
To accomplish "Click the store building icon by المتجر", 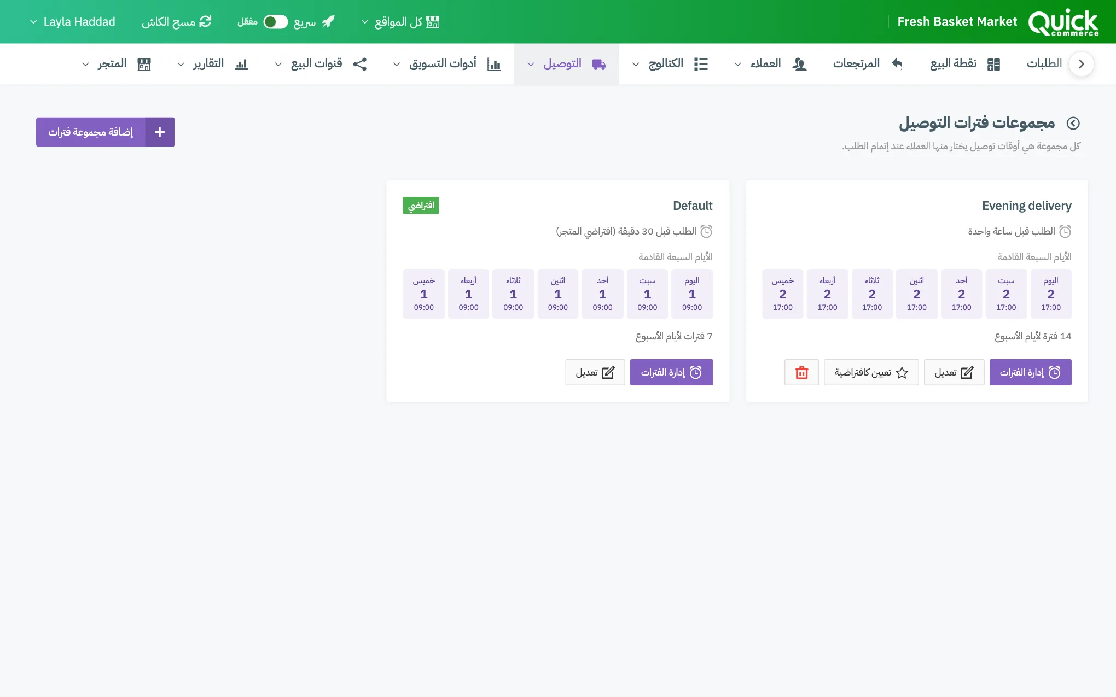I will click(144, 65).
